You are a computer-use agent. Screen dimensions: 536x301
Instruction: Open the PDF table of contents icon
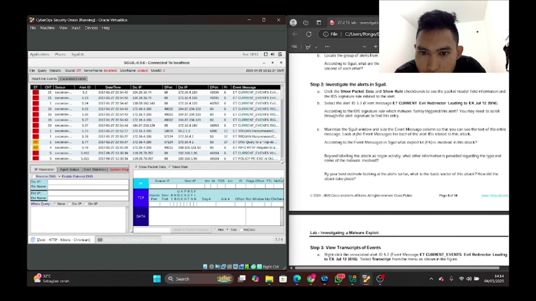(x=294, y=47)
